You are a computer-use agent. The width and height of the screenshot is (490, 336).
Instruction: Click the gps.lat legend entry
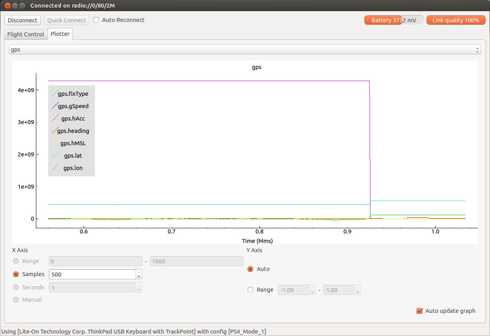coord(67,156)
